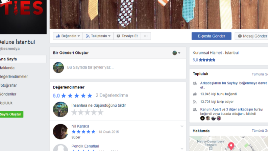Open Nil Karaca reviewer name link
The height and width of the screenshot is (151, 268).
pos(80,126)
